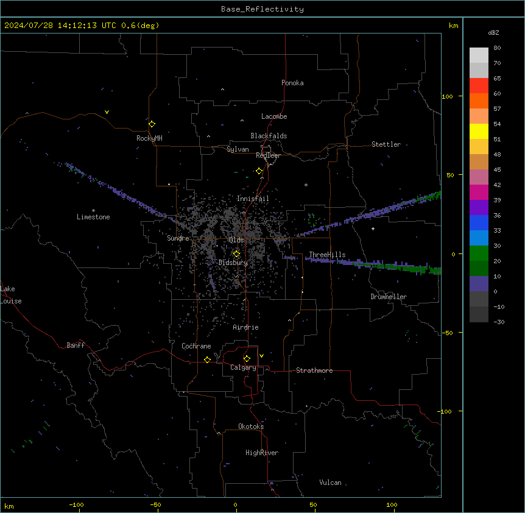Select the yellow 54 dBZ legend swatch

coord(479,131)
